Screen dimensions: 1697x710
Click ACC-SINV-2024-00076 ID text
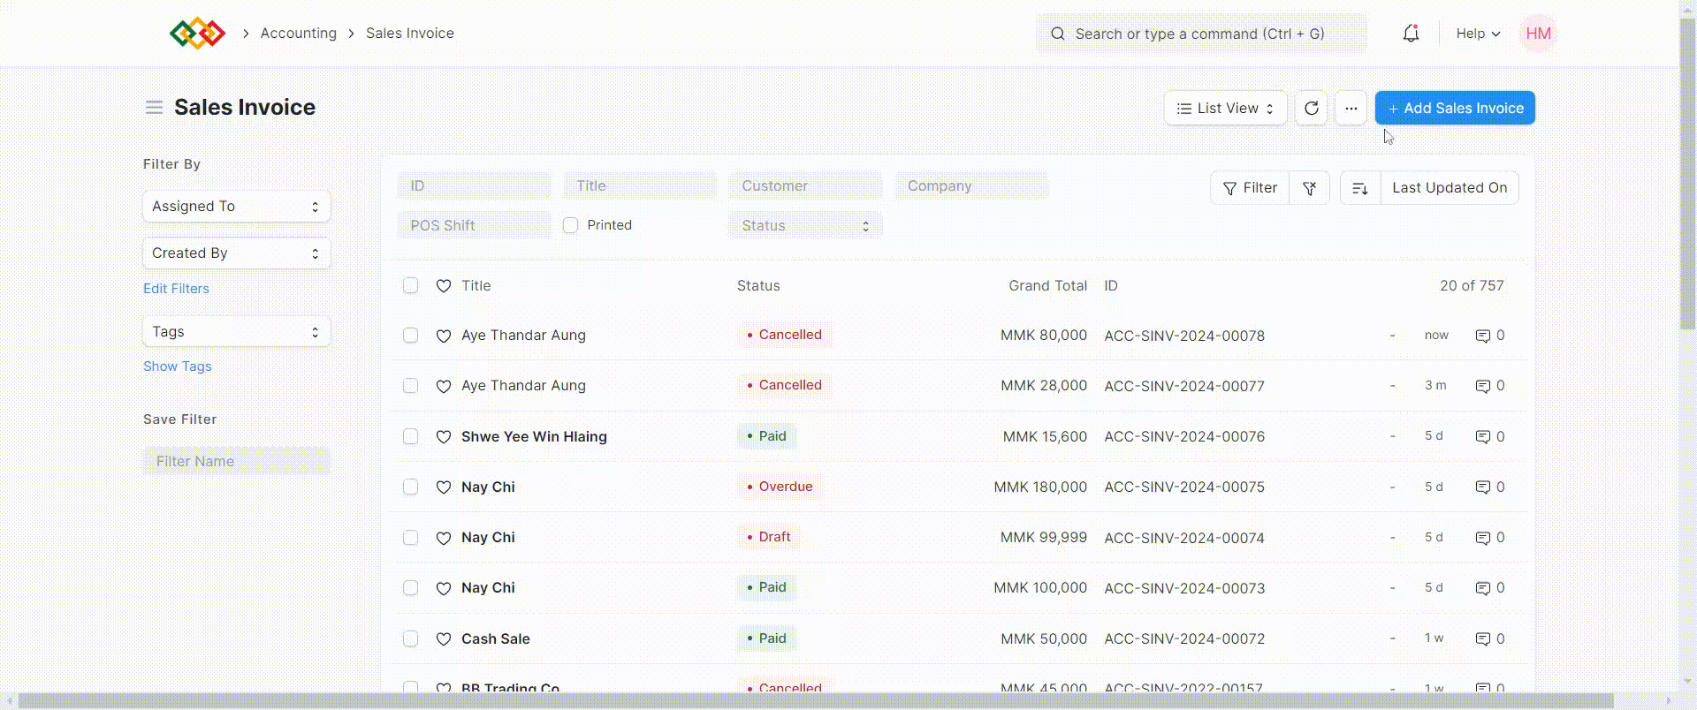tap(1184, 436)
